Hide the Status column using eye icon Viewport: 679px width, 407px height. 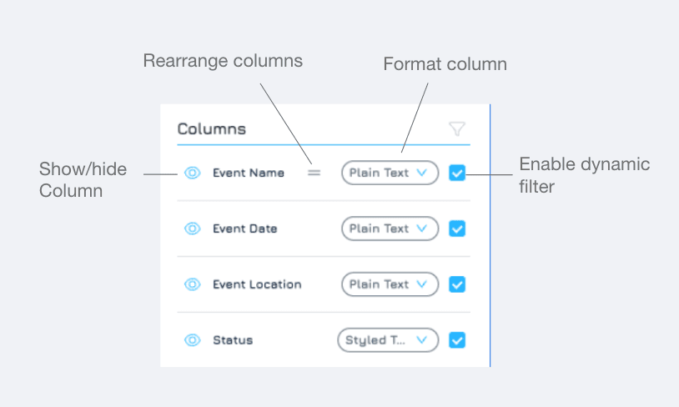[x=192, y=340]
